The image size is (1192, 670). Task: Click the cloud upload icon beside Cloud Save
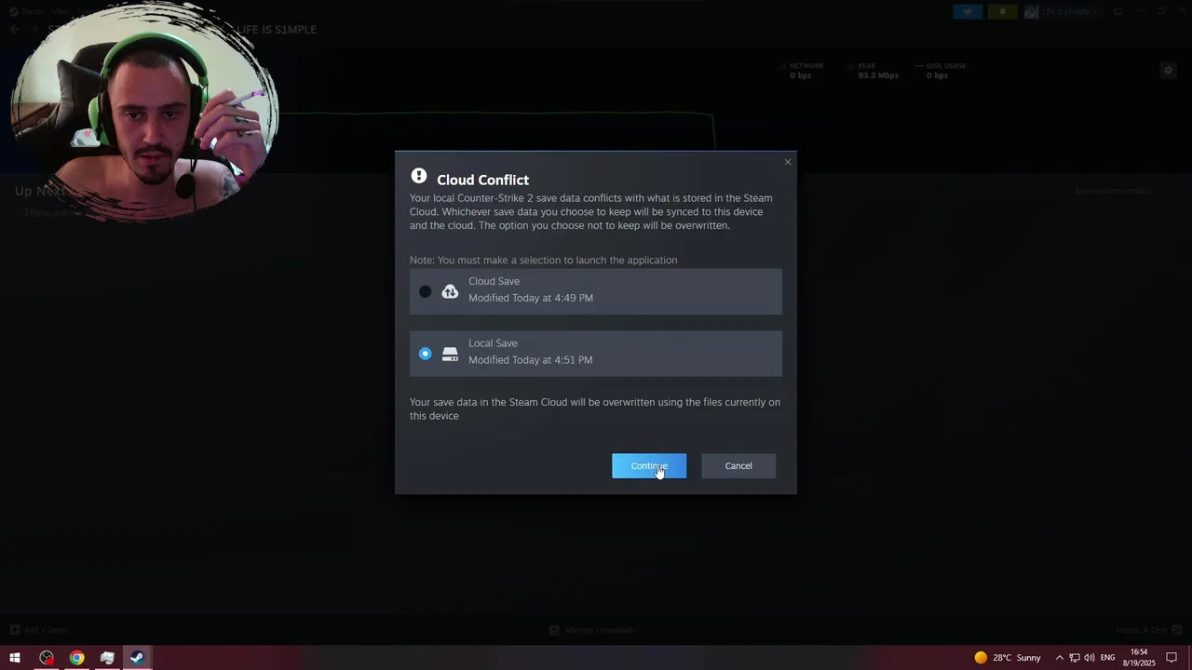point(450,292)
